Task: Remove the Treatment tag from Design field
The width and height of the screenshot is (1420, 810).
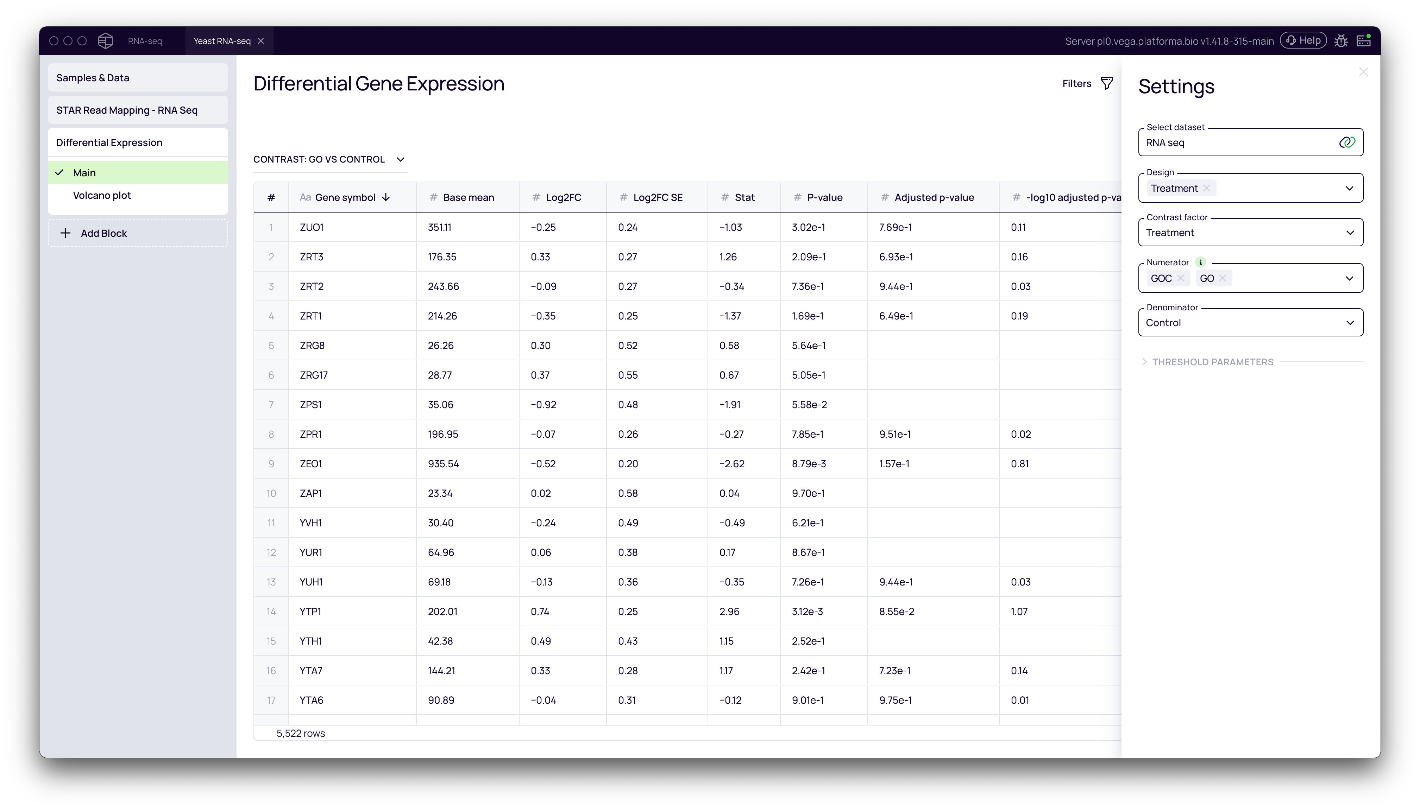Action: tap(1206, 188)
